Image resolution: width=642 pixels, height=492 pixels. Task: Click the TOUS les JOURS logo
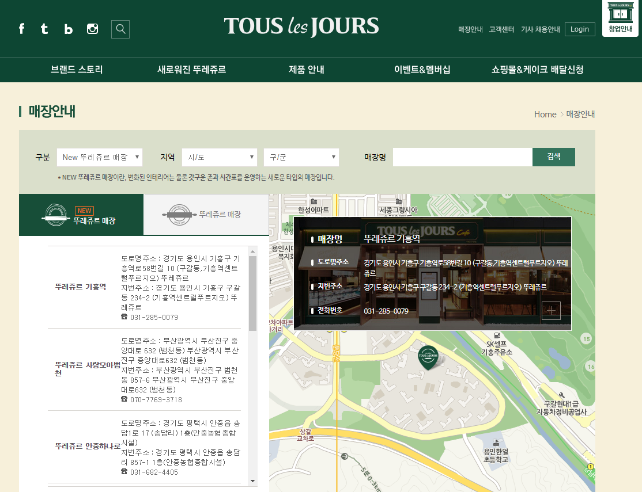point(301,26)
